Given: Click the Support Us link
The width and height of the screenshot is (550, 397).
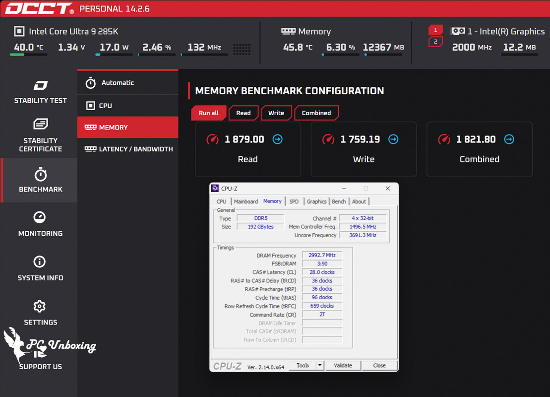Looking at the screenshot, I should tap(40, 366).
